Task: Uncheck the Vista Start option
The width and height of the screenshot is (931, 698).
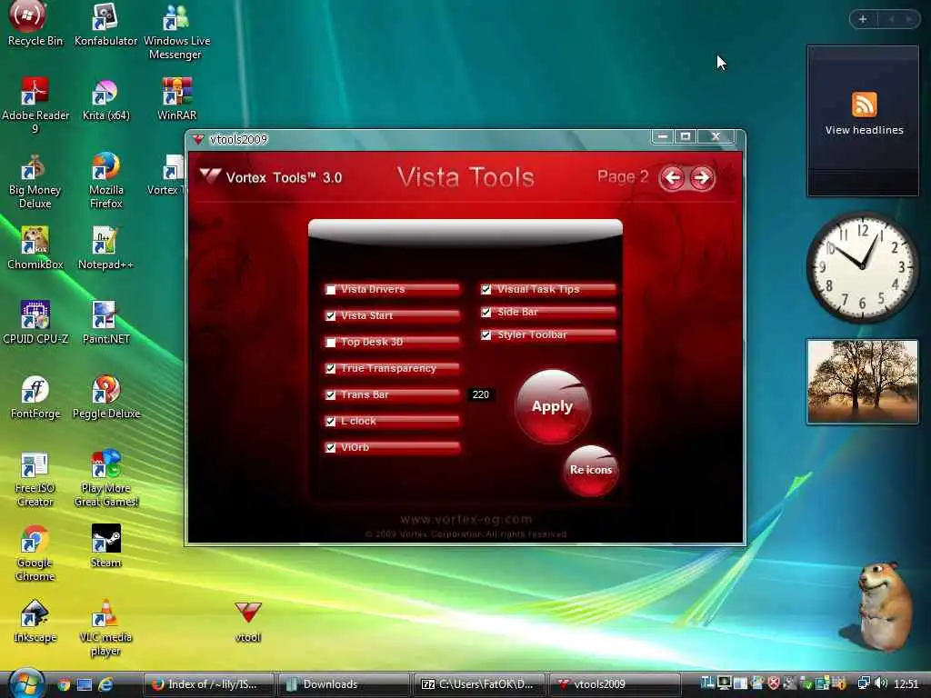Action: 331,315
